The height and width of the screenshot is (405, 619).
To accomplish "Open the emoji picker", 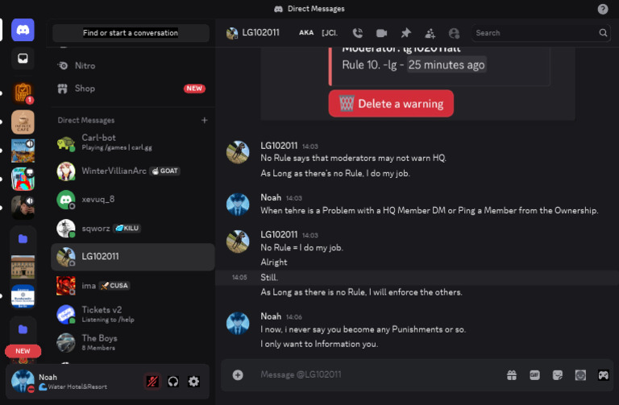I will (580, 375).
